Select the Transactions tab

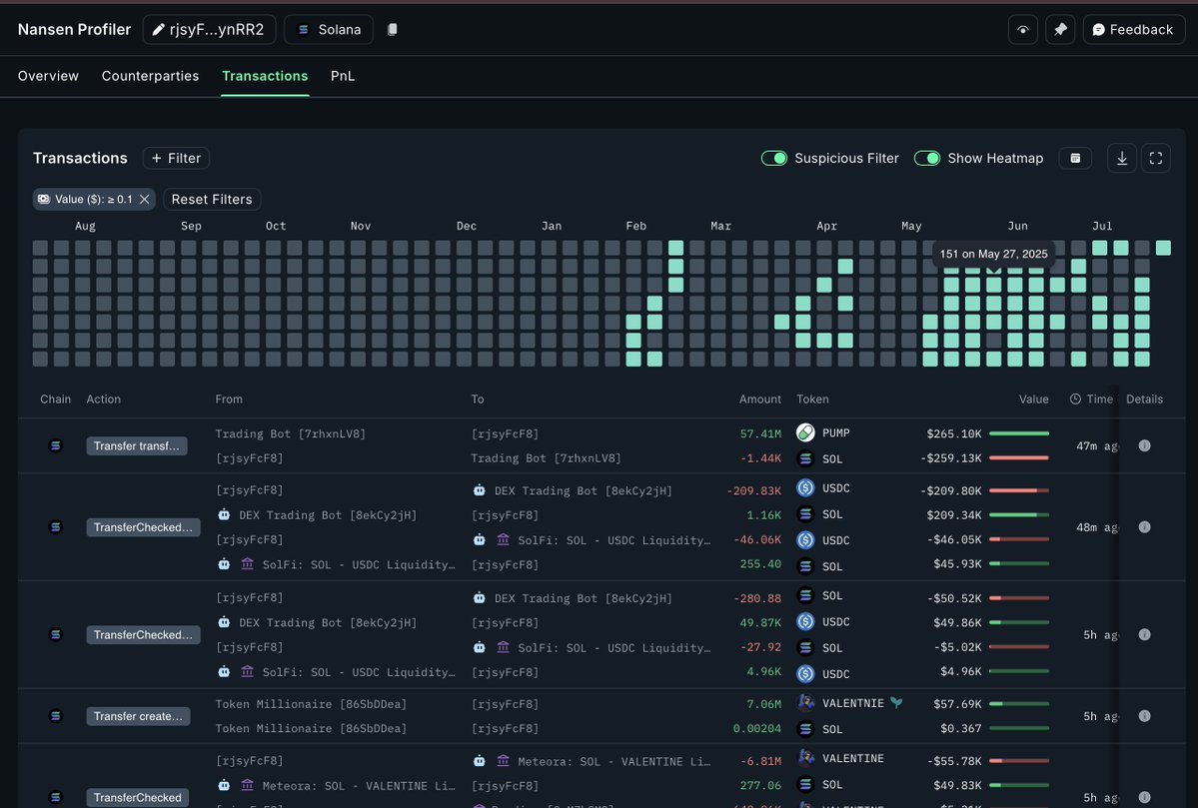[x=265, y=76]
